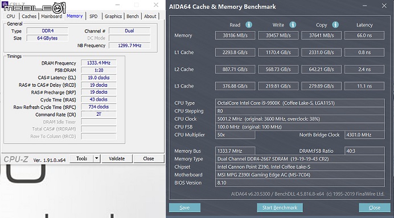Click the Copy info icon

click(x=335, y=24)
